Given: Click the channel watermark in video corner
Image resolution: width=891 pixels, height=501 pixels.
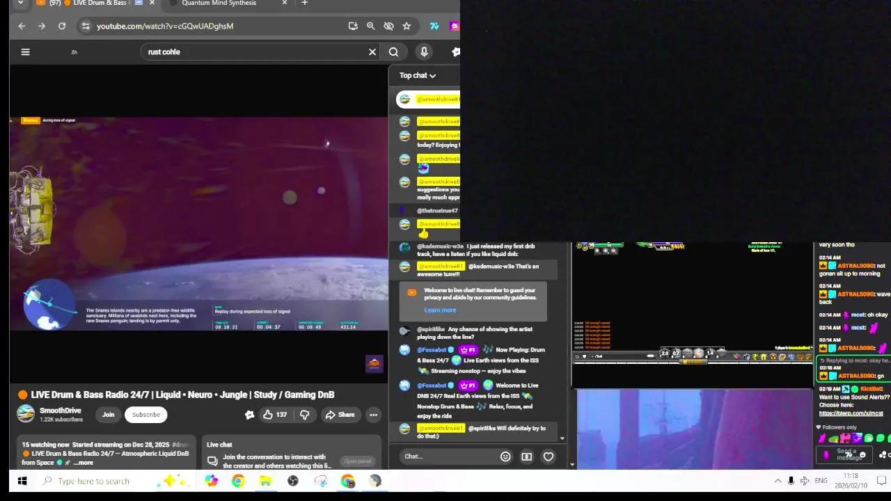Looking at the screenshot, I should pyautogui.click(x=374, y=364).
